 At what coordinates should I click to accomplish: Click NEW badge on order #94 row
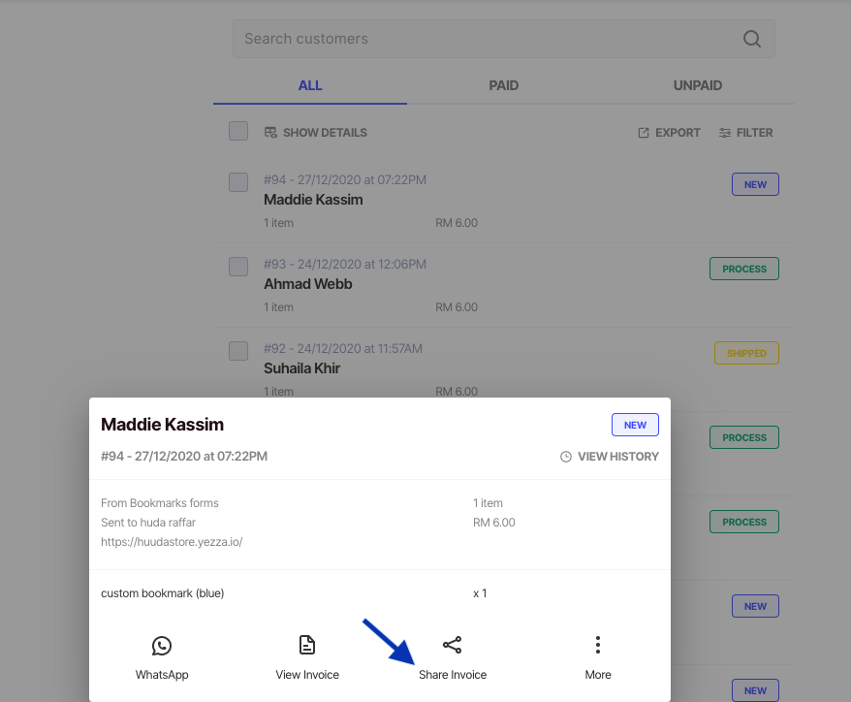click(755, 184)
